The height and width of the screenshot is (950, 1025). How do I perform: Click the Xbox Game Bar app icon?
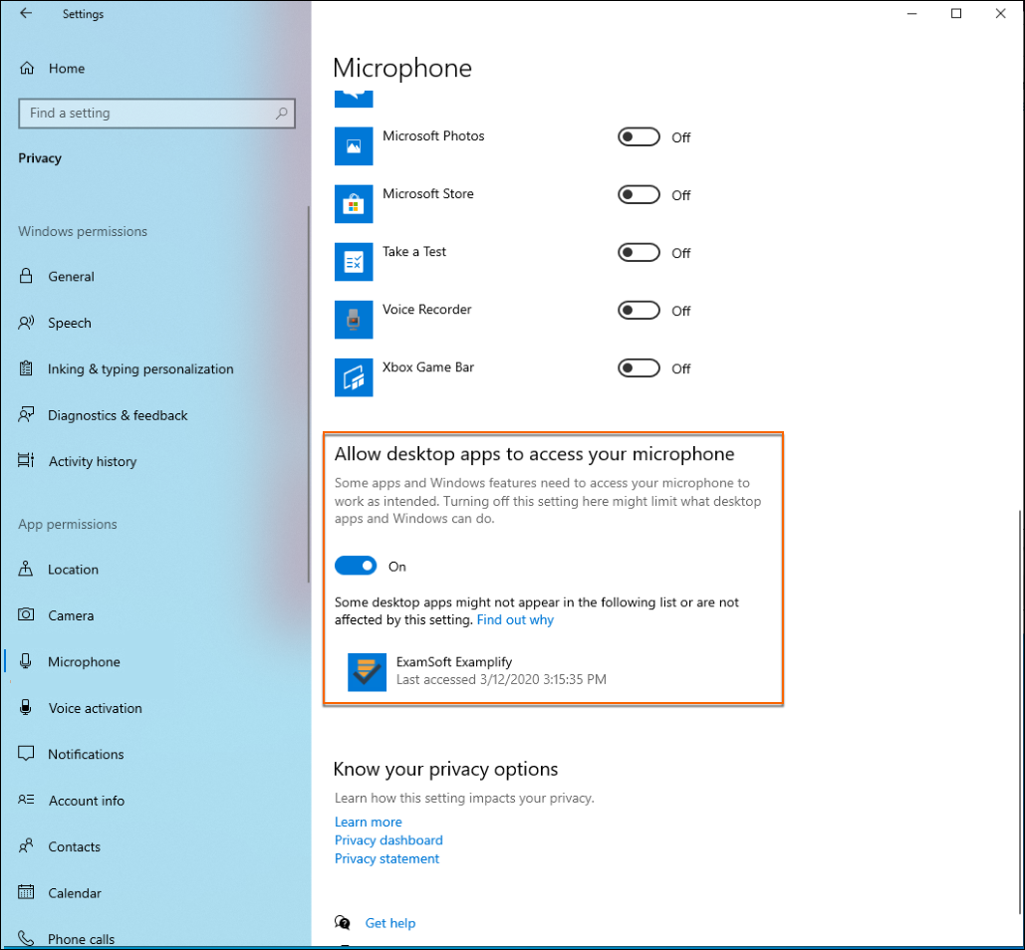point(354,377)
